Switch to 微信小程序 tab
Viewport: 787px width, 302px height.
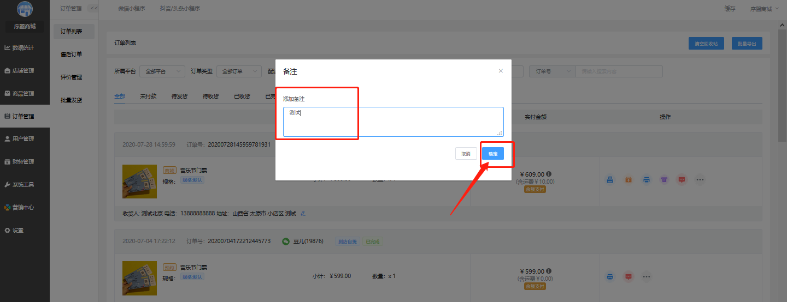pos(132,9)
